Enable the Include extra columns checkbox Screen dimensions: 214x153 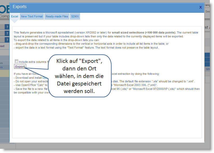(17, 62)
